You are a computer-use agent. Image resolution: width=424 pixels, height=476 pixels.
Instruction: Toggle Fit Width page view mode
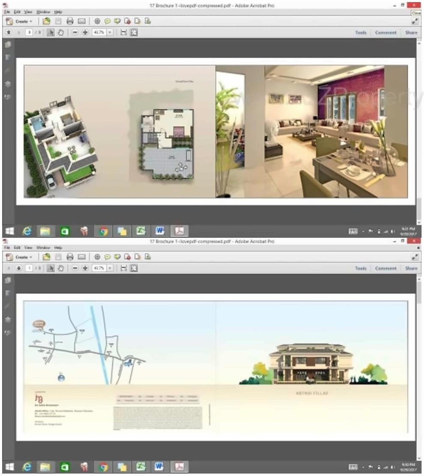click(123, 32)
